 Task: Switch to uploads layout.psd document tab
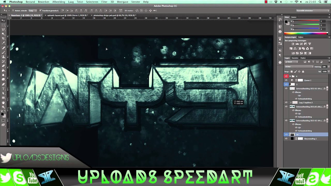(67, 15)
